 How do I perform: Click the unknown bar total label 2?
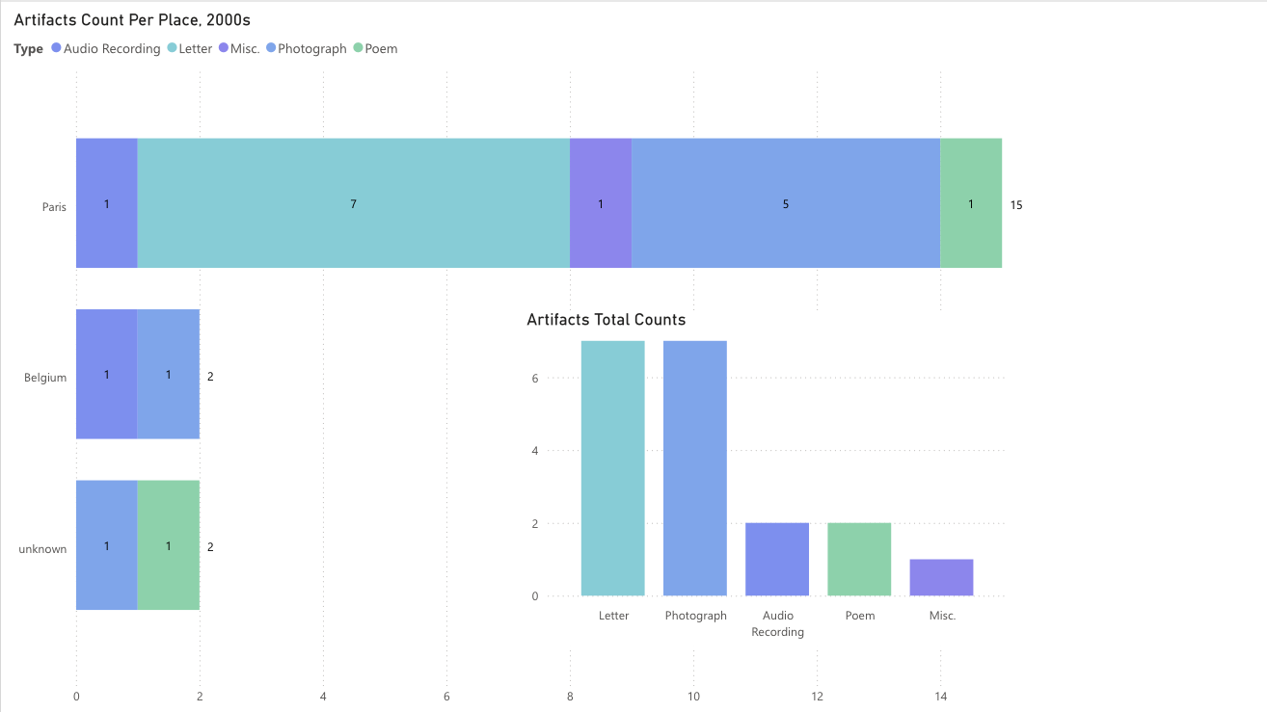[210, 547]
